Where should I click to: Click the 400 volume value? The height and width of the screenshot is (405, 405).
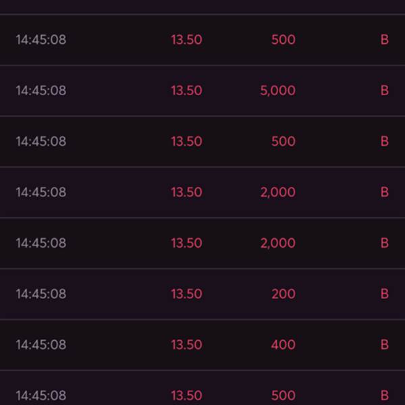point(283,345)
